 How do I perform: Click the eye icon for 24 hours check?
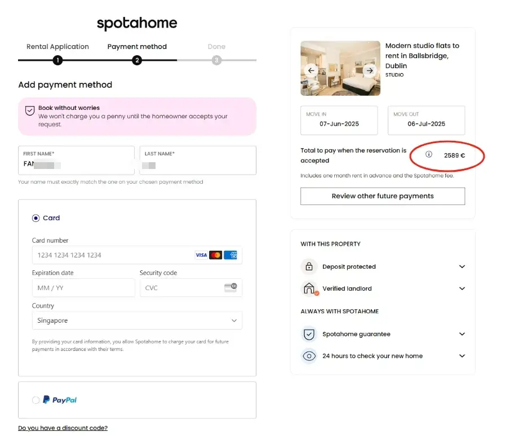tap(308, 356)
